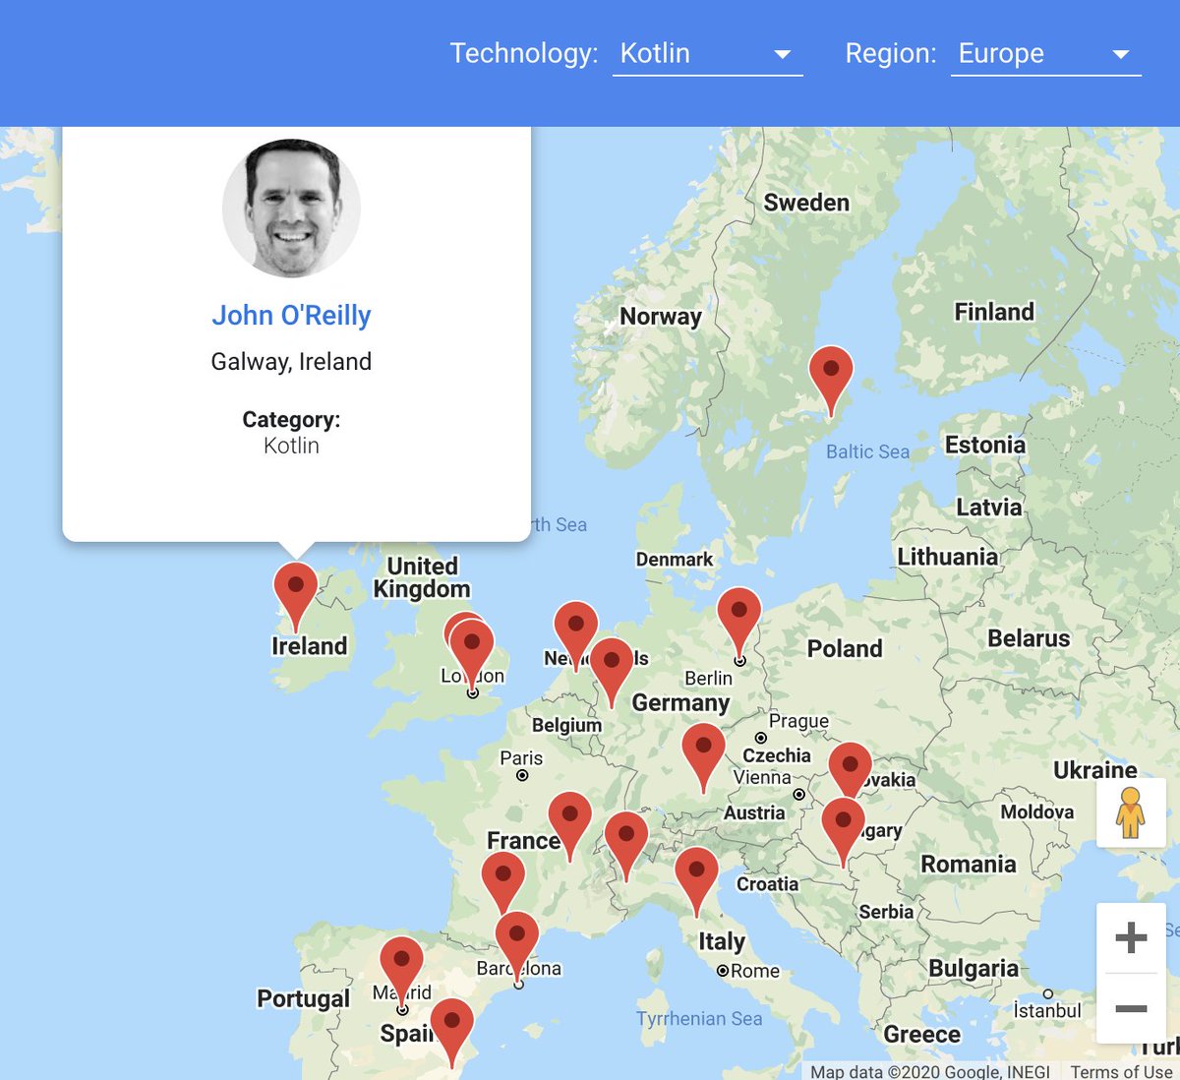Image resolution: width=1180 pixels, height=1080 pixels.
Task: Select the pin over Barcelona
Action: [517, 946]
